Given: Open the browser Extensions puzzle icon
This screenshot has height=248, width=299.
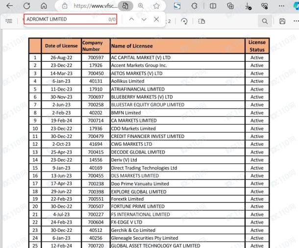Looking at the screenshot, I should (194, 6).
